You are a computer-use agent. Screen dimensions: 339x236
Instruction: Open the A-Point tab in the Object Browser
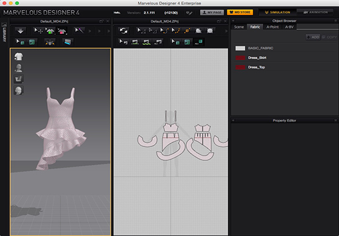pyautogui.click(x=272, y=27)
